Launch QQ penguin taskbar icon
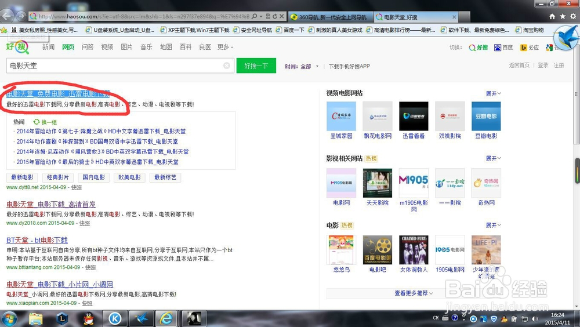The image size is (580, 327). tap(88, 319)
